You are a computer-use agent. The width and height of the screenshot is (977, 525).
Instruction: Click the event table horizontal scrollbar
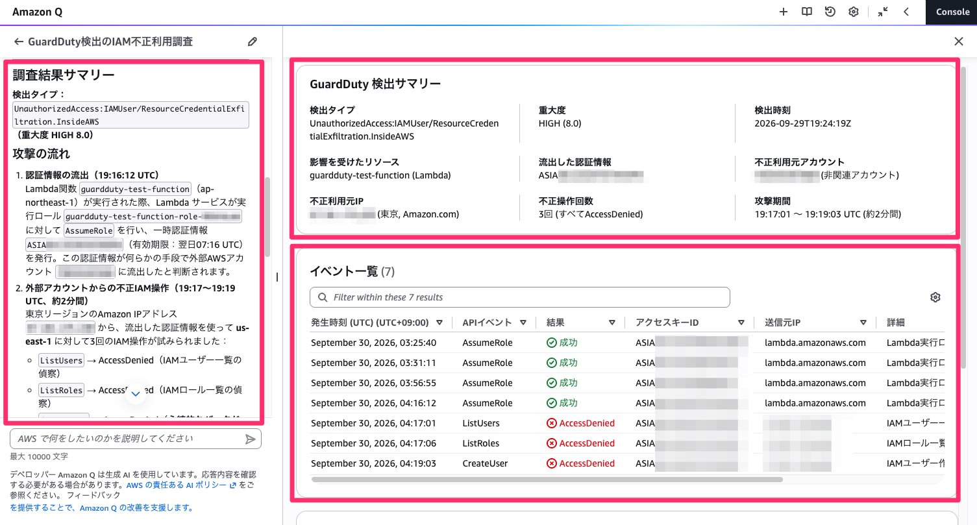(x=547, y=480)
